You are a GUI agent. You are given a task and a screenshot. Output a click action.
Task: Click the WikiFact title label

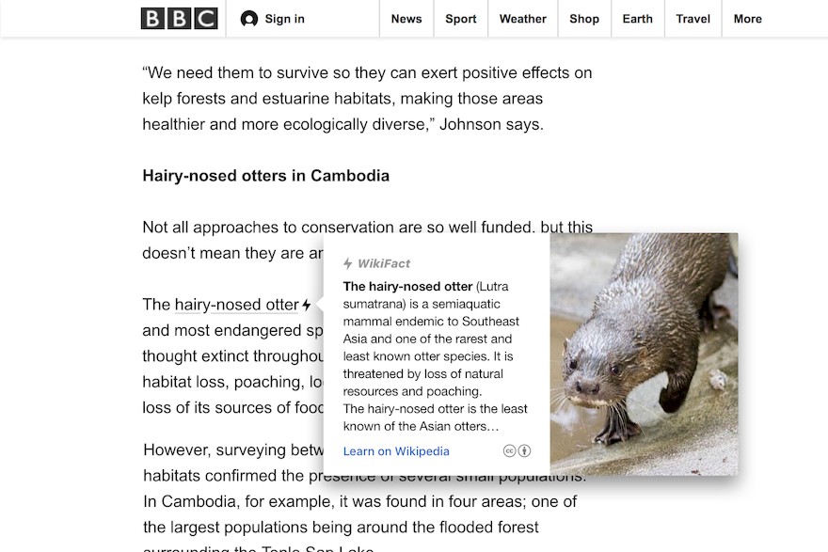coord(383,263)
